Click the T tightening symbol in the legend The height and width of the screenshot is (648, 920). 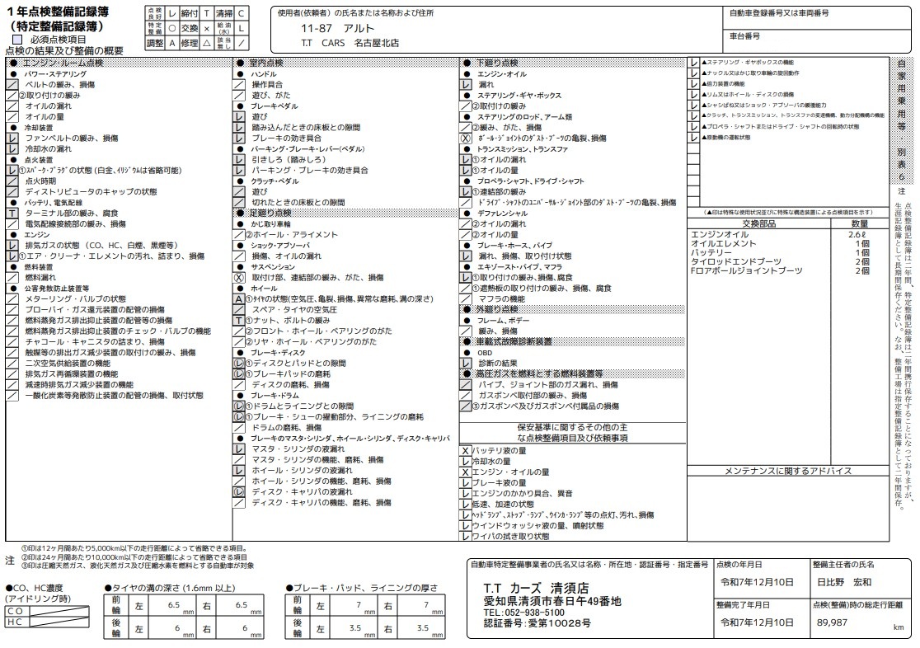pos(206,13)
